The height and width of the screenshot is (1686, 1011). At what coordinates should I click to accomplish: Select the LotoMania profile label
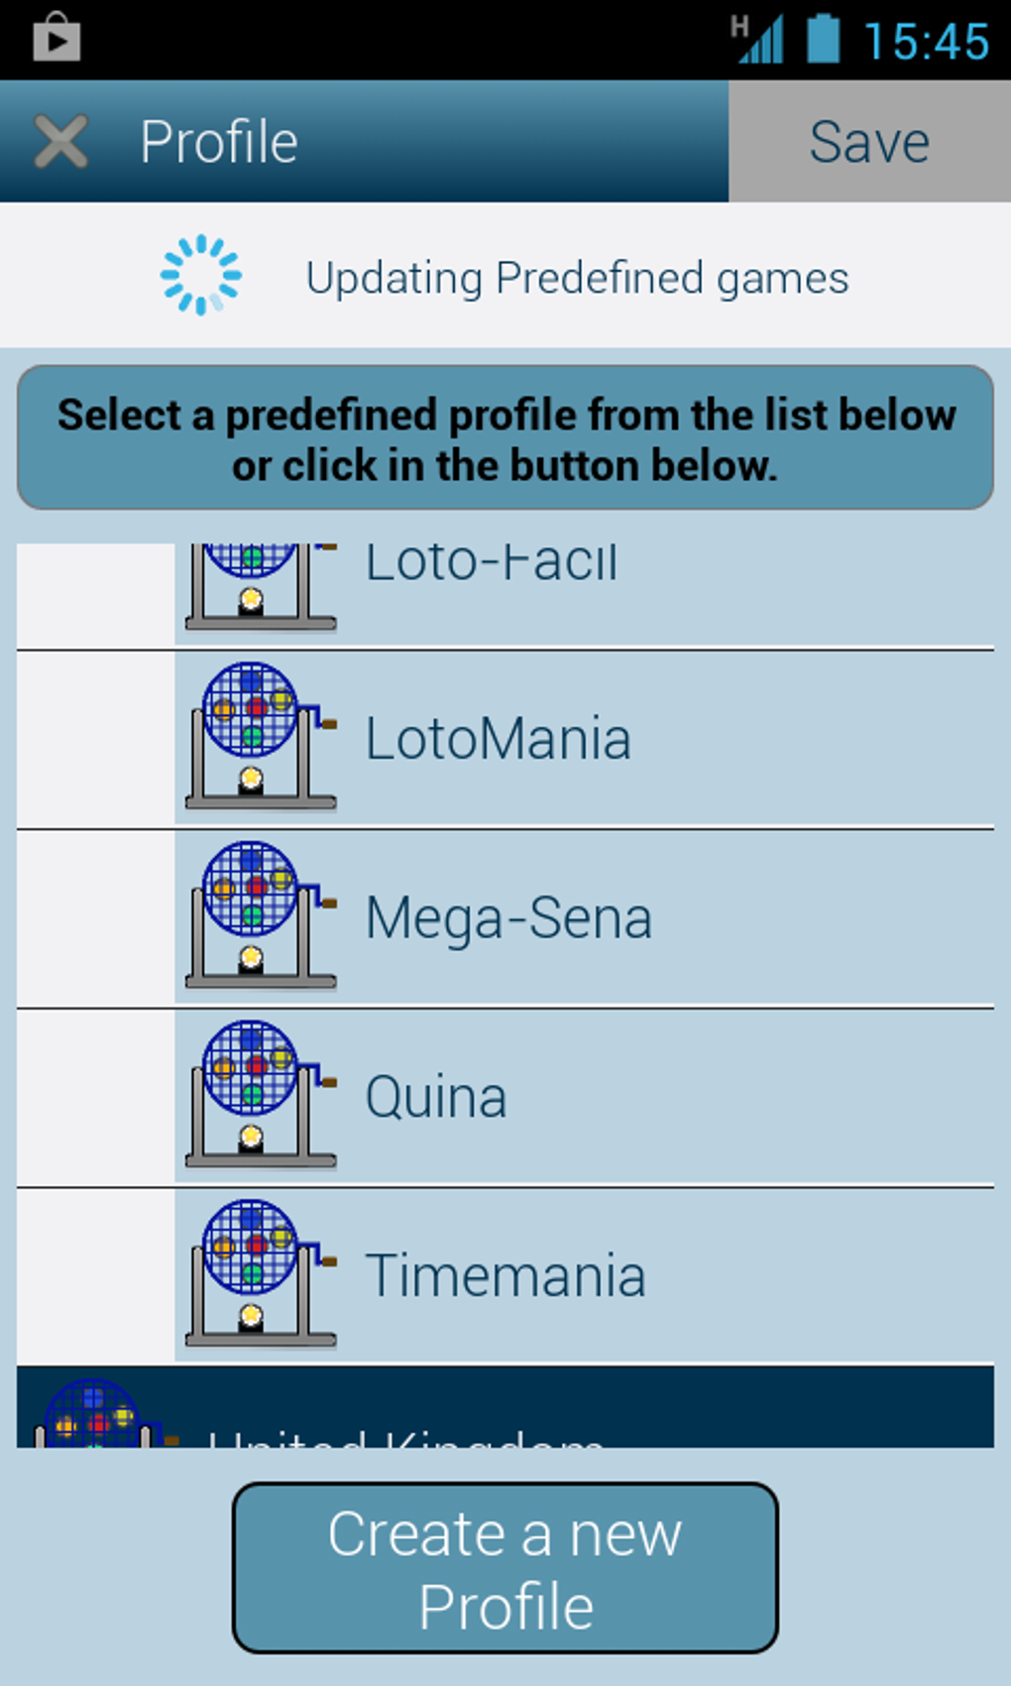point(498,740)
